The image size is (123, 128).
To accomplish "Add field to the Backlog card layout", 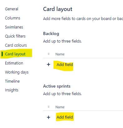I will 65,65.
